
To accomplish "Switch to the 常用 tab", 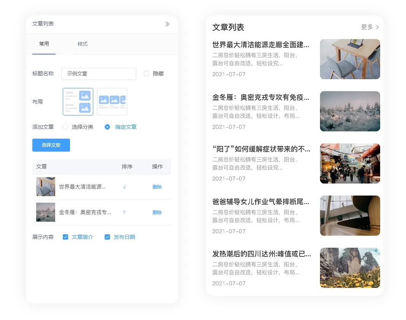I will click(x=44, y=44).
